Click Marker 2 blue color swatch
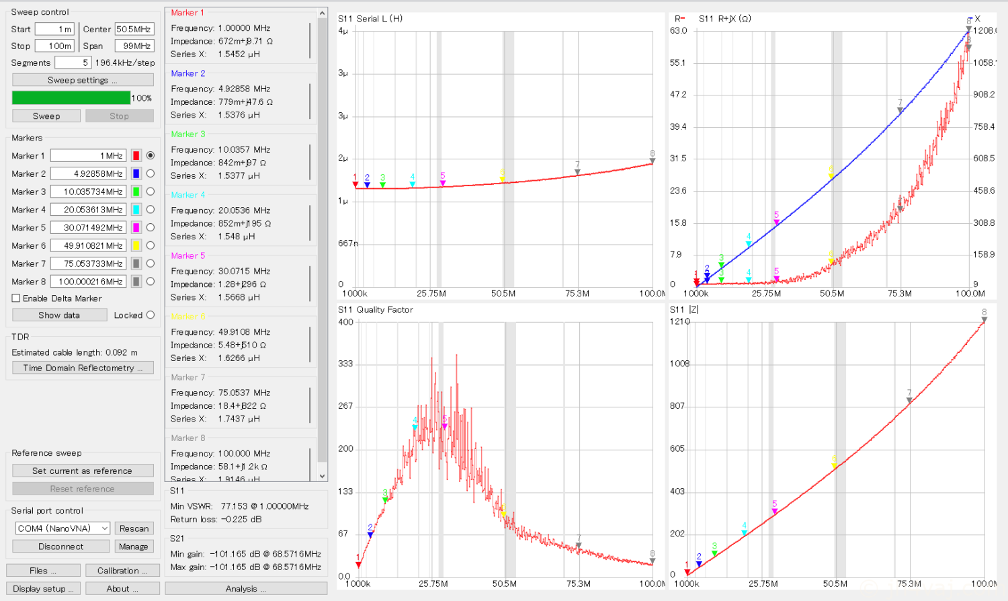The image size is (1008, 601). 136,174
